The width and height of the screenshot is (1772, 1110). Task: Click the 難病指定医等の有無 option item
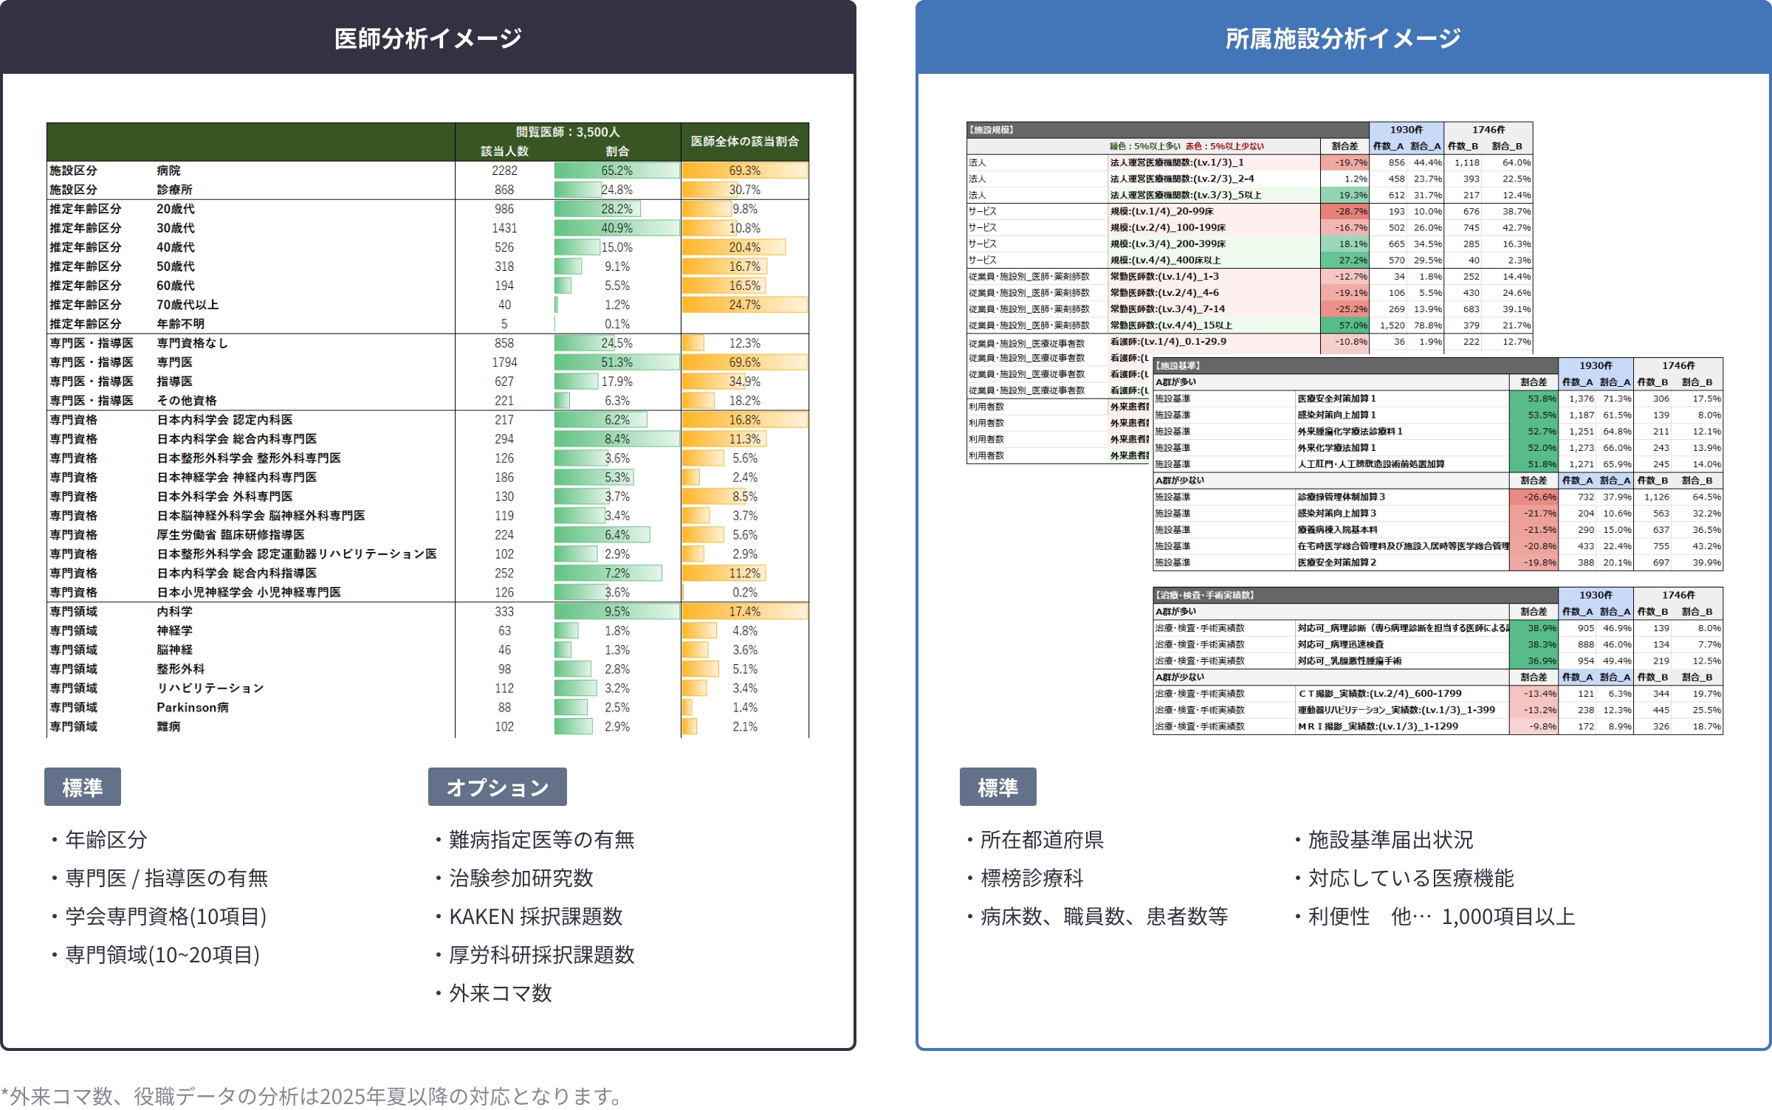(541, 840)
